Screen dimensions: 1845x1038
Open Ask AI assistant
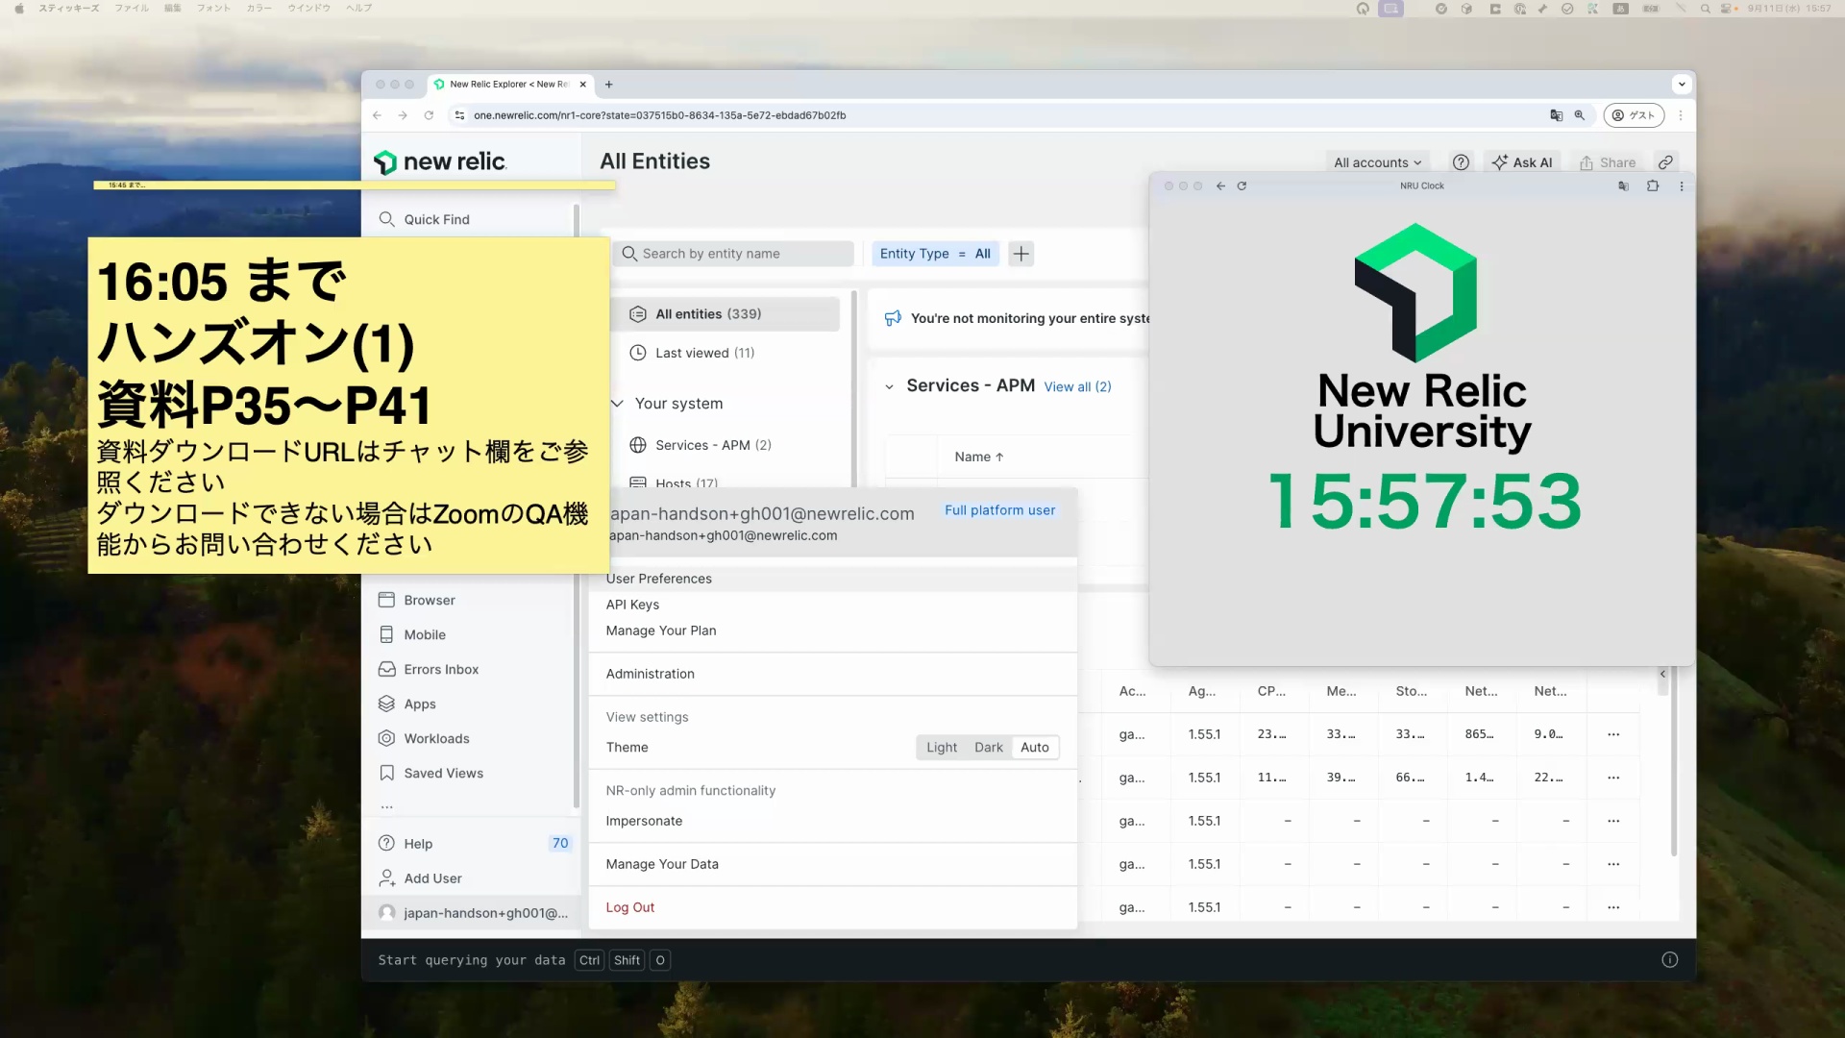tap(1522, 162)
